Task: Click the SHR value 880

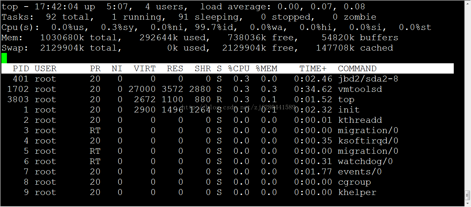Action: [x=203, y=99]
